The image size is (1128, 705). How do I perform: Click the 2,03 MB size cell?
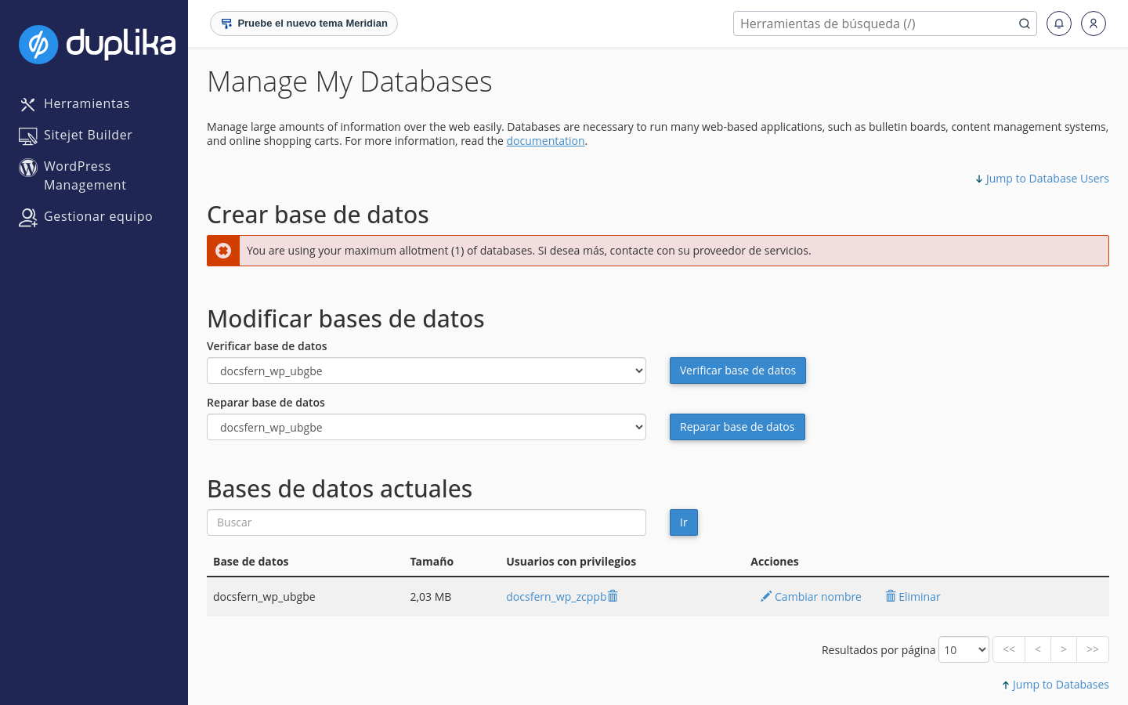tap(431, 597)
